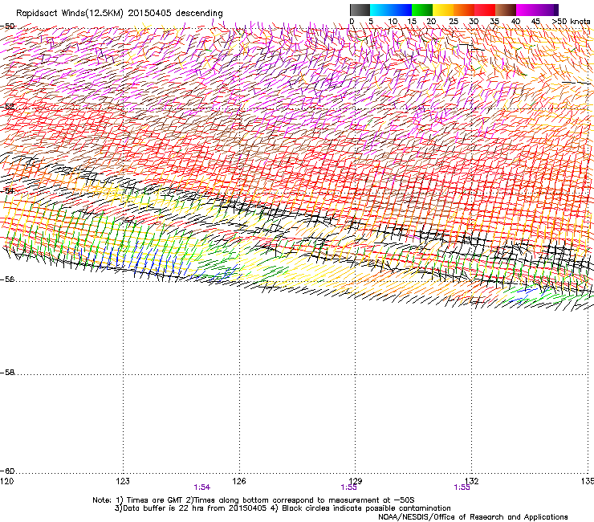Click the '1:55' time label beside longitude 132
Viewport: 594px width, 522px height.
click(x=462, y=487)
